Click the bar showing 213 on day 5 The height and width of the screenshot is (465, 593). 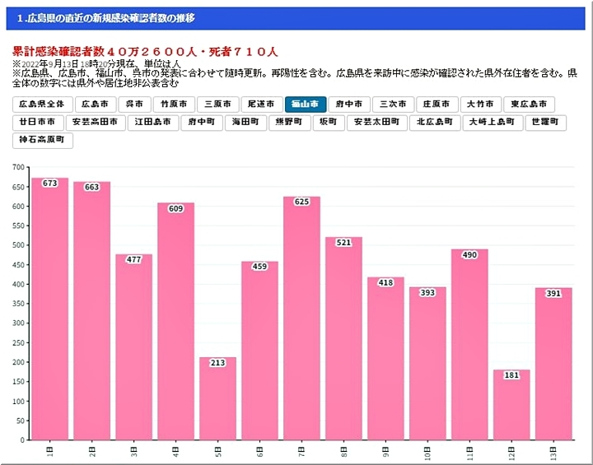(217, 399)
